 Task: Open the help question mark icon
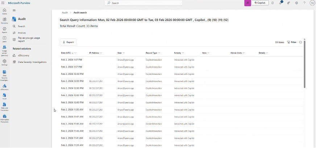[x=304, y=3]
